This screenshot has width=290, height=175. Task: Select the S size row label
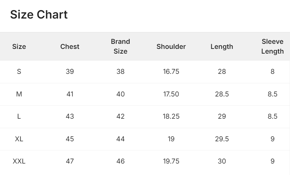point(19,71)
